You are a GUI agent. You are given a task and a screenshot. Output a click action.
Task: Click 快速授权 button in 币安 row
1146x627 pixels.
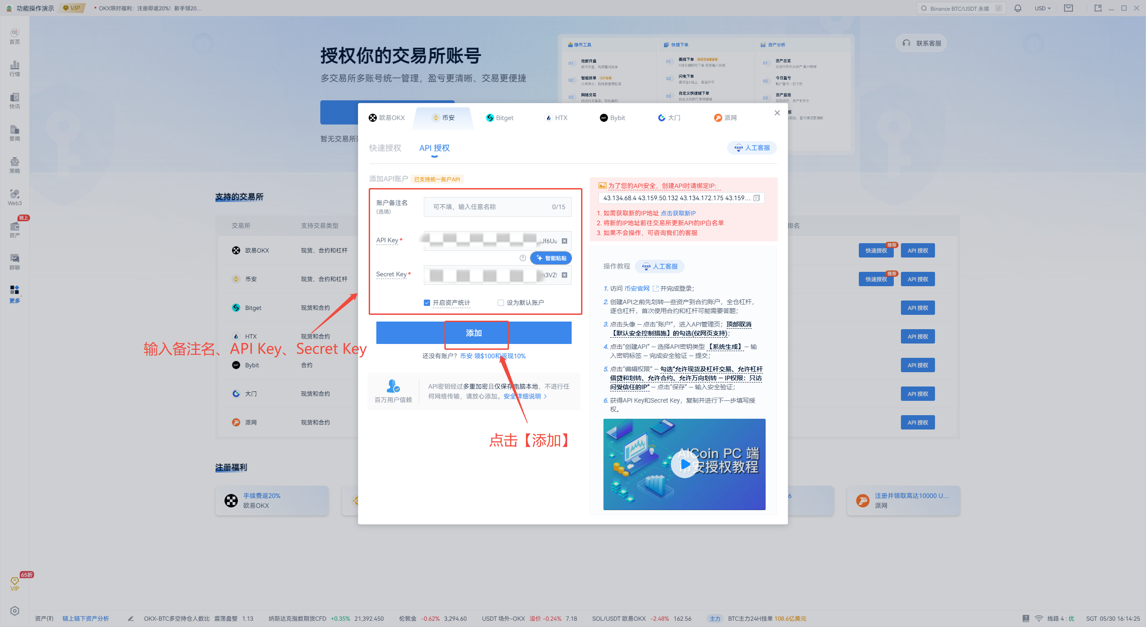pos(876,279)
